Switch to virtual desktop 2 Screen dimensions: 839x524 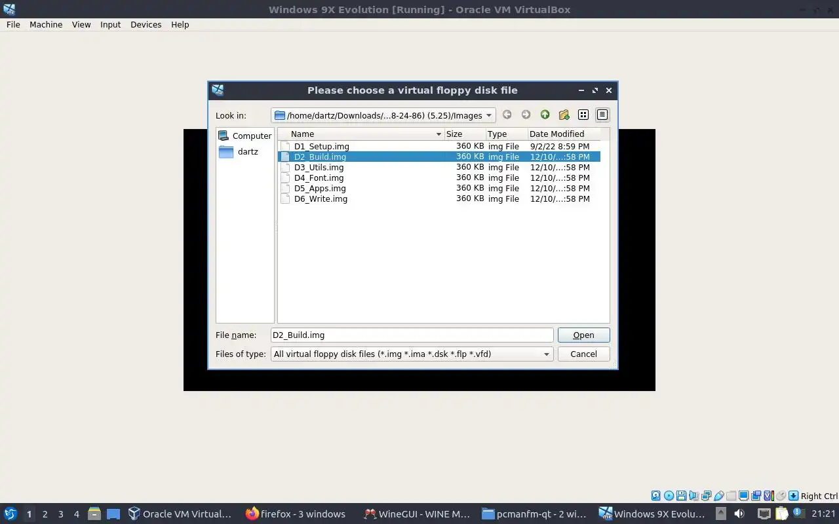tap(45, 514)
